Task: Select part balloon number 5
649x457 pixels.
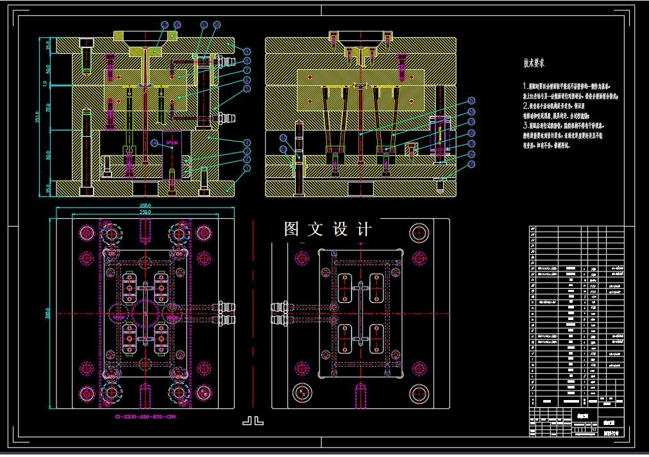Action: [x=247, y=88]
